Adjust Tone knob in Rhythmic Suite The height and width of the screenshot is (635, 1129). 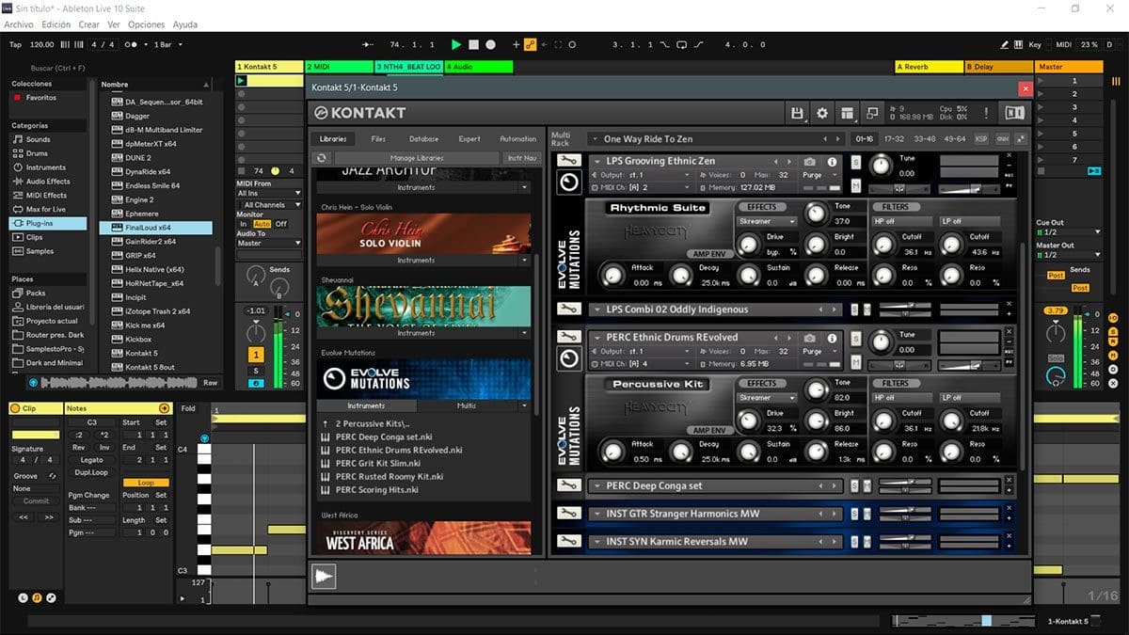817,213
